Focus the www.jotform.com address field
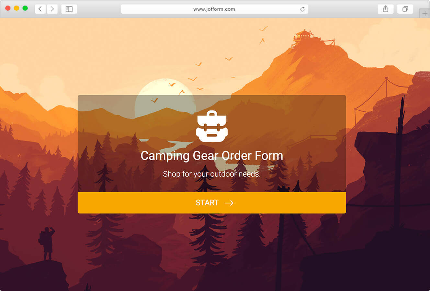This screenshot has width=430, height=291. coord(214,9)
